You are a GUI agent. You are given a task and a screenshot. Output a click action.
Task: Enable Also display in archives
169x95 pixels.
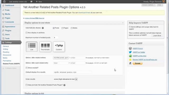coord(26,33)
